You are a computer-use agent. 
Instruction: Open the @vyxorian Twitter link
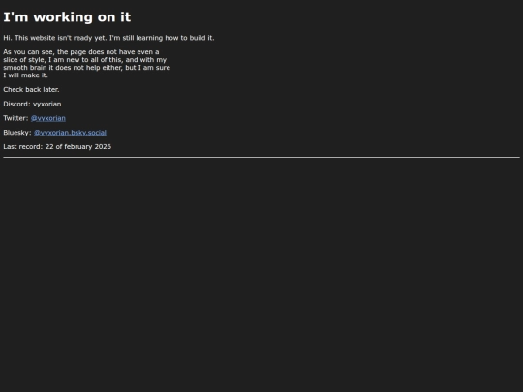[48, 118]
